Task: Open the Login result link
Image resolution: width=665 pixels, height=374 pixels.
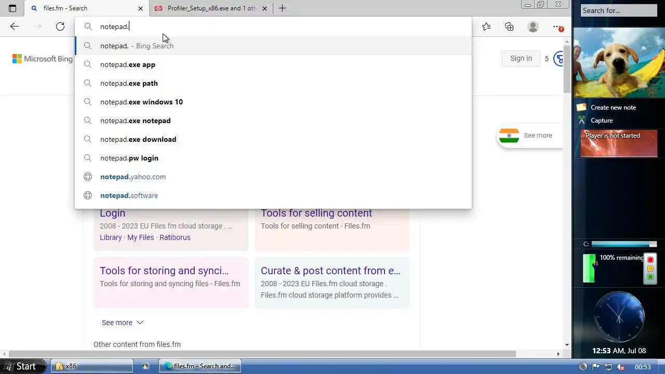Action: click(x=112, y=213)
